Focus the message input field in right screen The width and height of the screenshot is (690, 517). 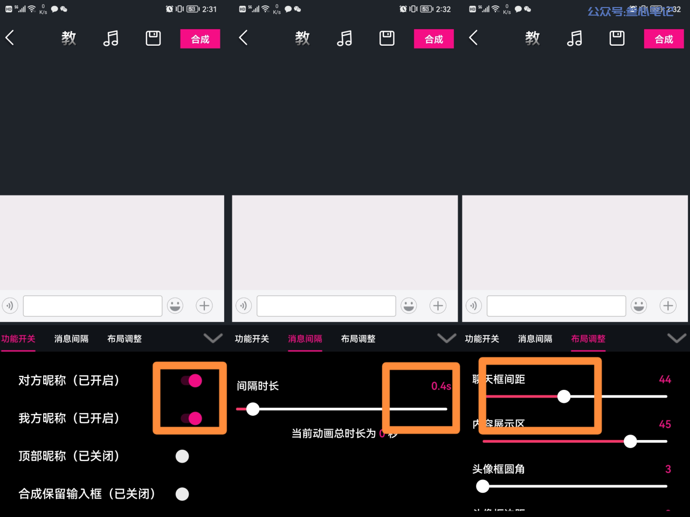pos(556,306)
